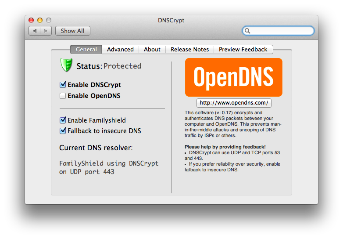Zoom the window with the gray button
Viewport: 343px width, 239px height.
pyautogui.click(x=49, y=20)
